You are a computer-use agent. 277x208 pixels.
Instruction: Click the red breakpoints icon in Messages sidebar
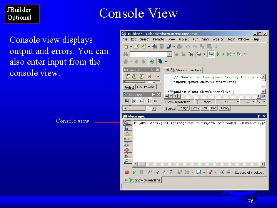[x=126, y=150]
